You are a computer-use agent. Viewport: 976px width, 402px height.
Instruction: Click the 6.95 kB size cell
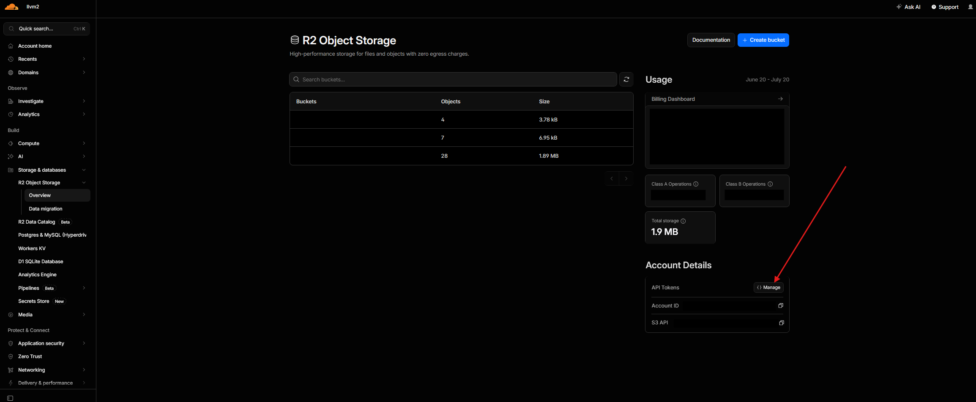coord(548,138)
